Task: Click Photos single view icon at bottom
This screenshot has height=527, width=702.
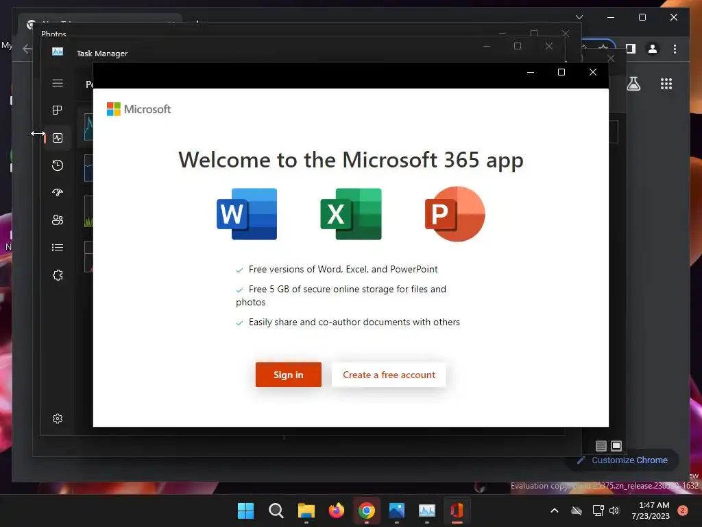Action: [x=616, y=446]
